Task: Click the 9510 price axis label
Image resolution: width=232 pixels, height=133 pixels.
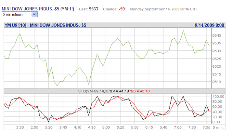Action: tap(217, 82)
